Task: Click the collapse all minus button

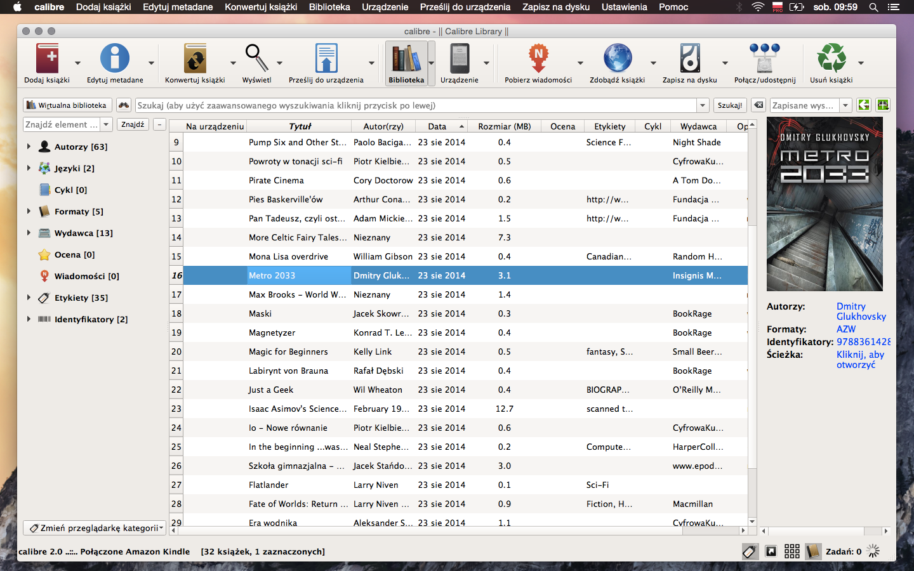Action: pos(159,124)
